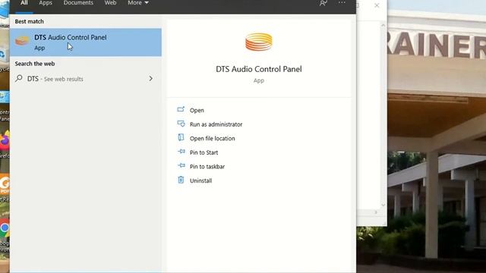Close the background window with X button

click(x=377, y=5)
